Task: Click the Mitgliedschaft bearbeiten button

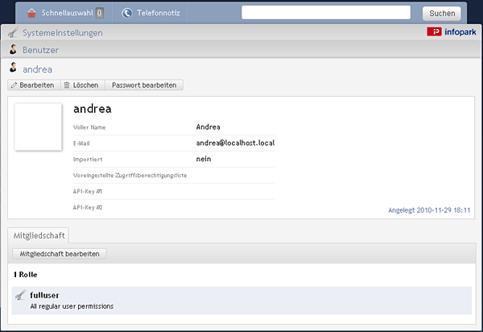Action: tap(60, 254)
